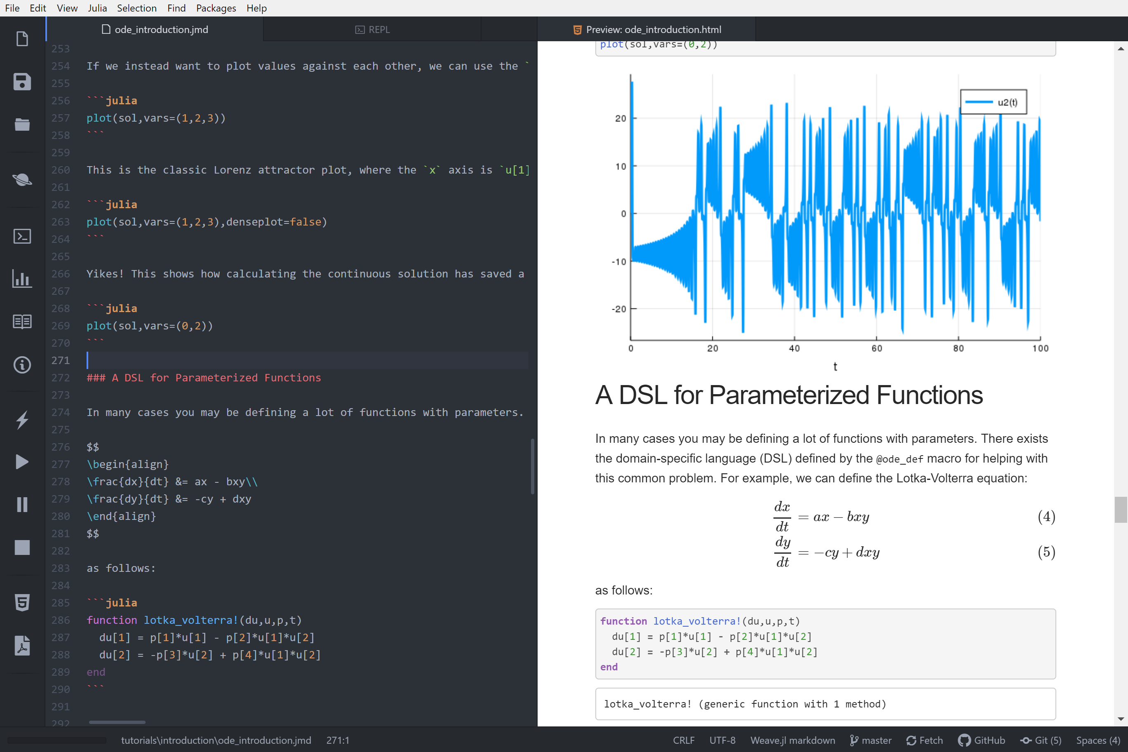Change UTF-8 encoding selector
The width and height of the screenshot is (1128, 752).
tap(722, 740)
